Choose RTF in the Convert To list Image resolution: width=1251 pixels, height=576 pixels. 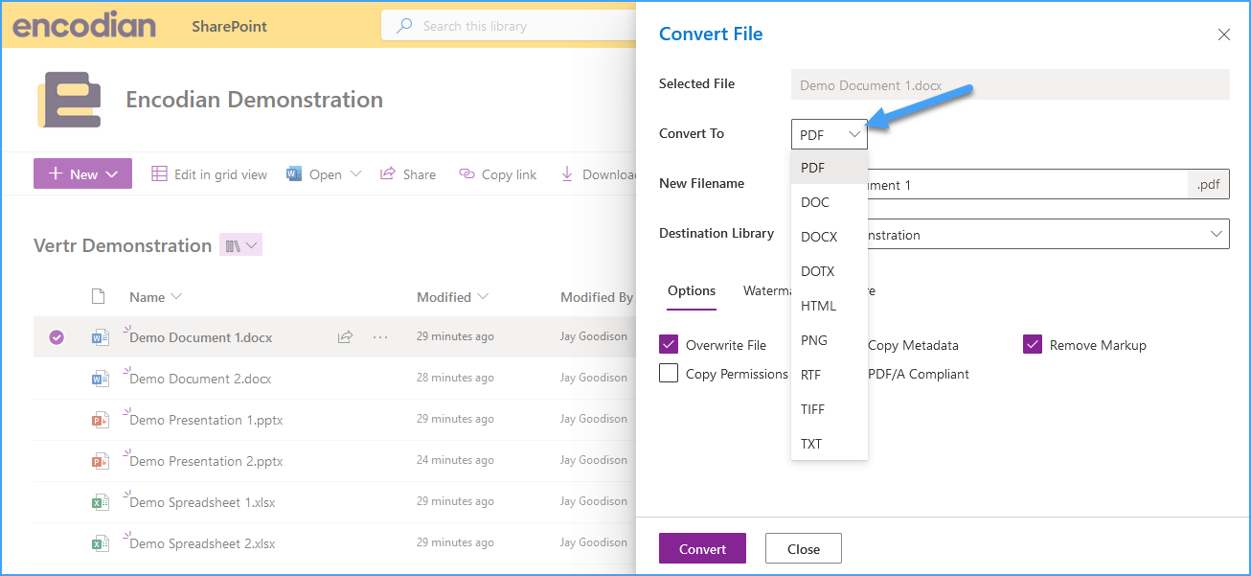click(x=830, y=375)
